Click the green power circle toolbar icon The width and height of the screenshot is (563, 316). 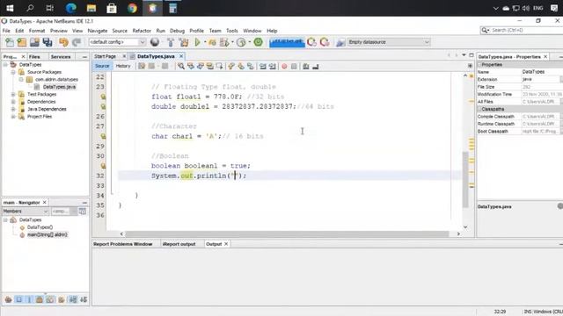(258, 42)
